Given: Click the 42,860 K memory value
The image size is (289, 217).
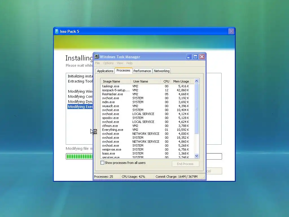Looking at the screenshot, I should [183, 90].
